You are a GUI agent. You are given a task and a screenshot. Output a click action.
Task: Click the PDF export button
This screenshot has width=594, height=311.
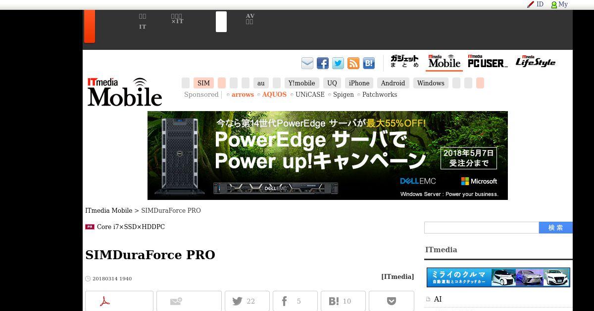coord(119,301)
